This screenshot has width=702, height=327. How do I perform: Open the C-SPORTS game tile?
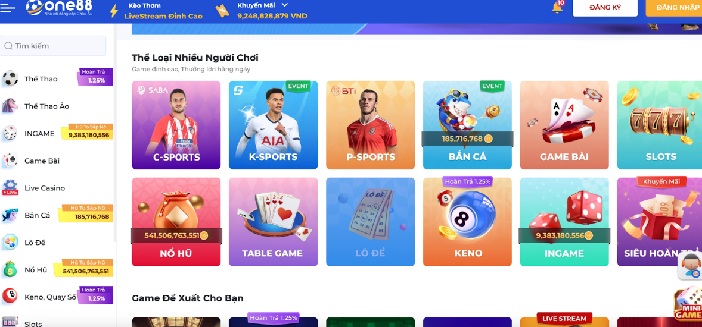pos(176,125)
